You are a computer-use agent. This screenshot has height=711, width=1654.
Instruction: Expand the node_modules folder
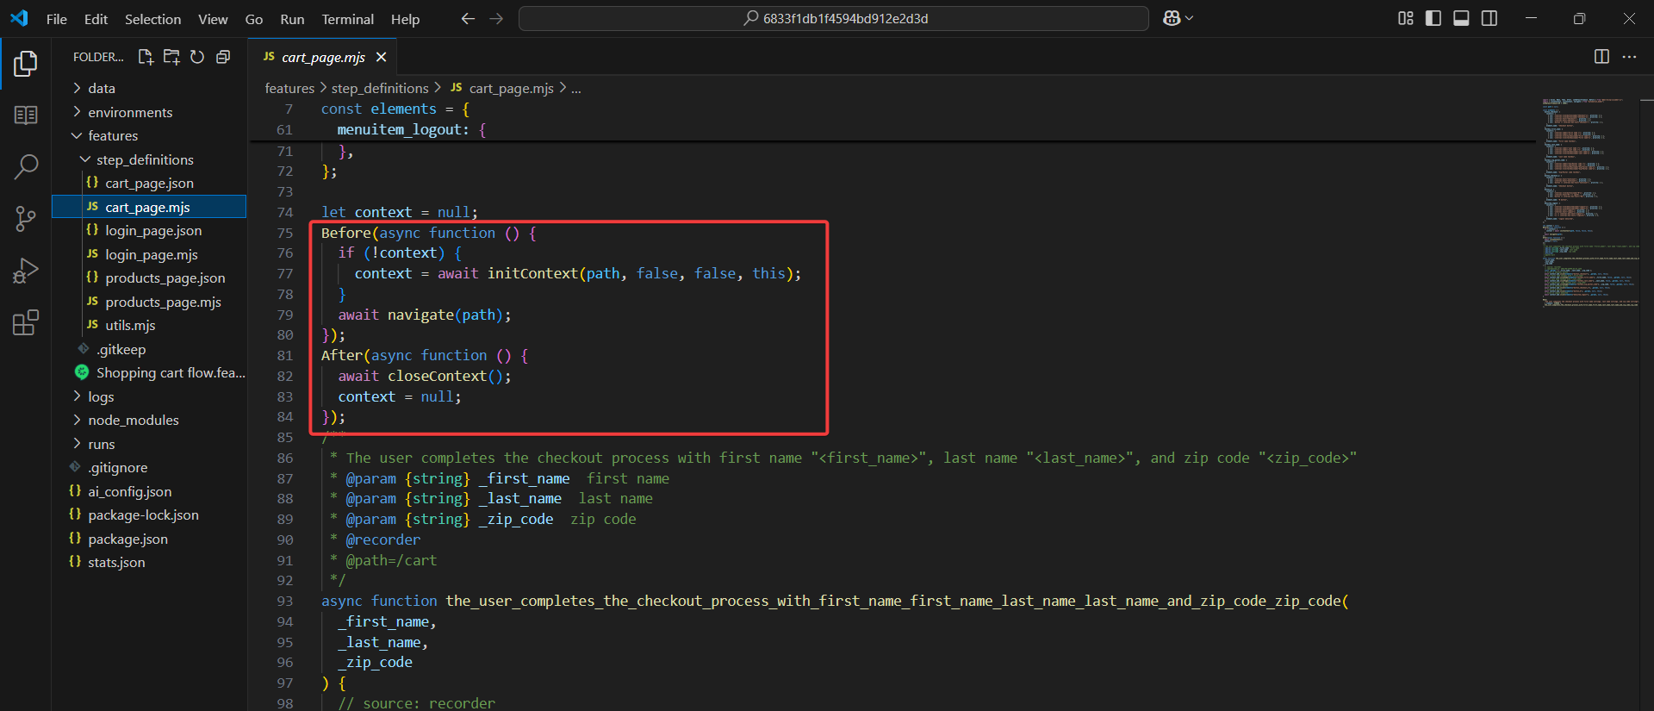click(133, 421)
